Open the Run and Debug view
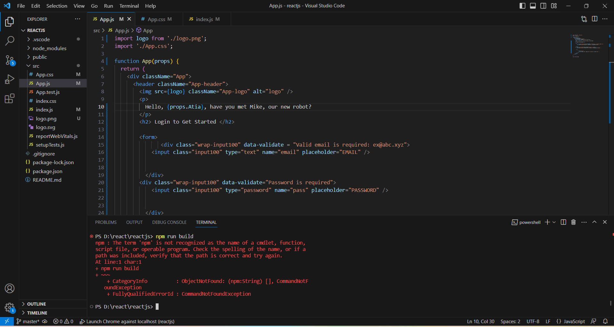This screenshot has width=614, height=327. [x=10, y=79]
